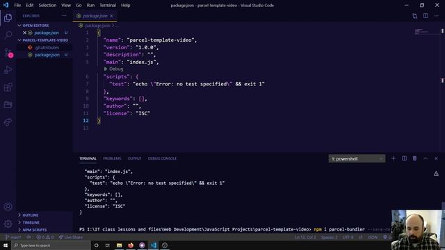445x250 pixels.
Task: Switch to the Problems panel tab
Action: pyautogui.click(x=112, y=158)
